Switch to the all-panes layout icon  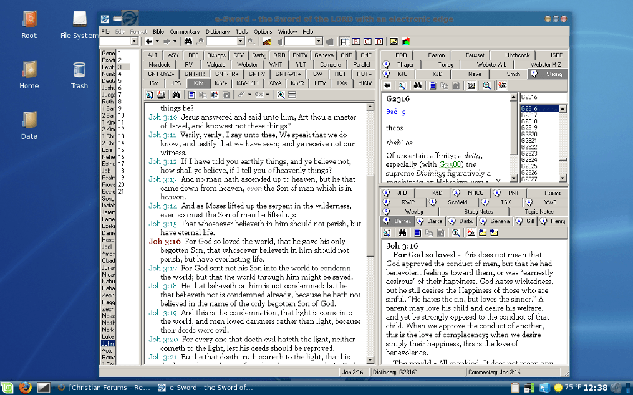coord(345,41)
